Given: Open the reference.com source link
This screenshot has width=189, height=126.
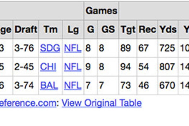Looking at the screenshot, I should point(28,103).
